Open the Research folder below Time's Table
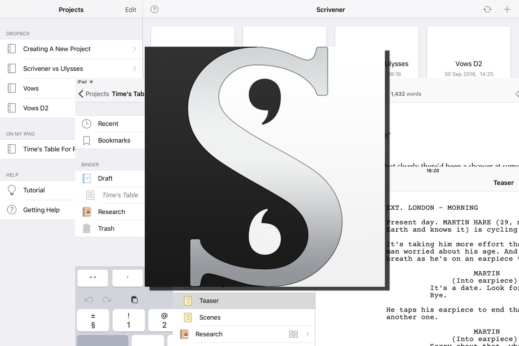Image resolution: width=519 pixels, height=346 pixels. (x=110, y=212)
